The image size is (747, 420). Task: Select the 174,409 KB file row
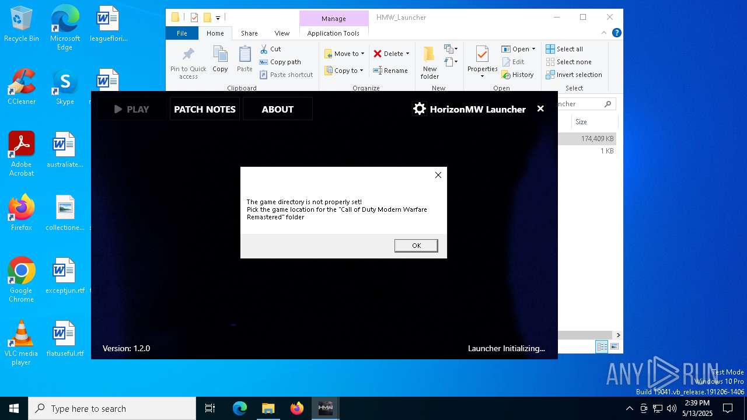point(587,139)
